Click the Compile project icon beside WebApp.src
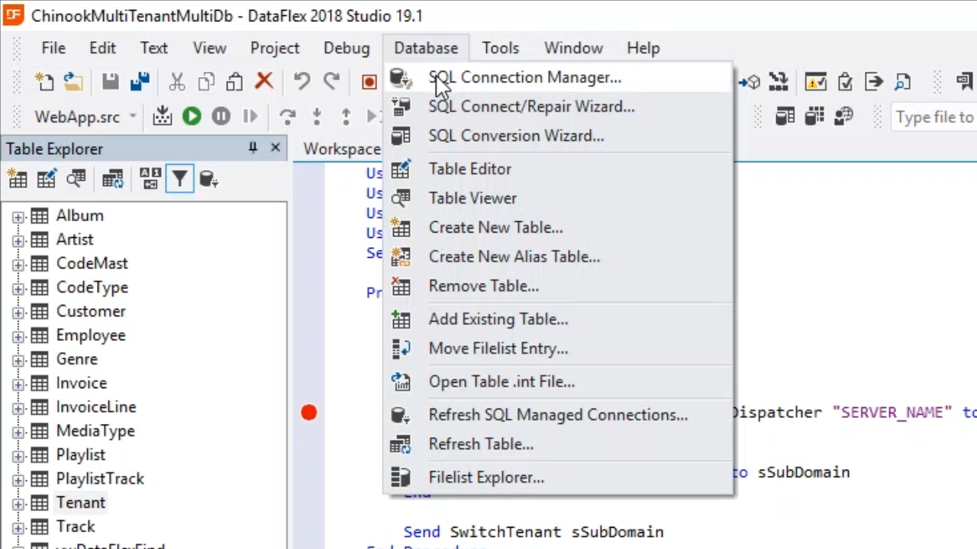The height and width of the screenshot is (549, 977). click(x=163, y=117)
